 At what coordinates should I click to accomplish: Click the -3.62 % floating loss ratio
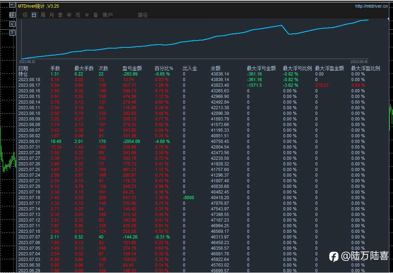click(290, 85)
